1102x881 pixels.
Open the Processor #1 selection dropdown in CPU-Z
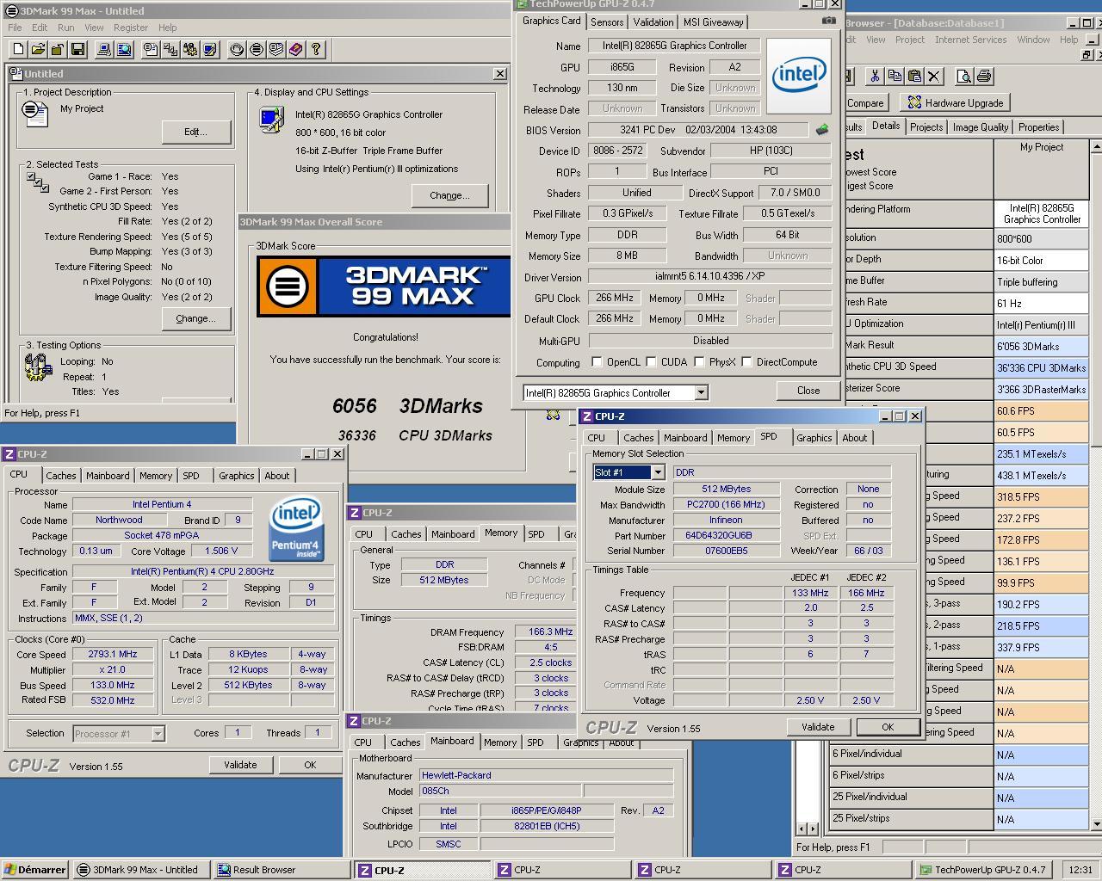(158, 734)
